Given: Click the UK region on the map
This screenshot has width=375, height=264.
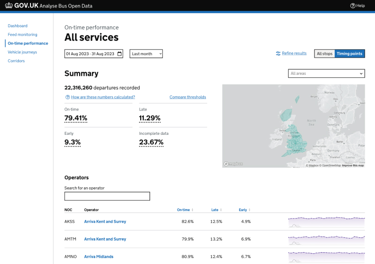Looking at the screenshot, I should pos(295,141).
